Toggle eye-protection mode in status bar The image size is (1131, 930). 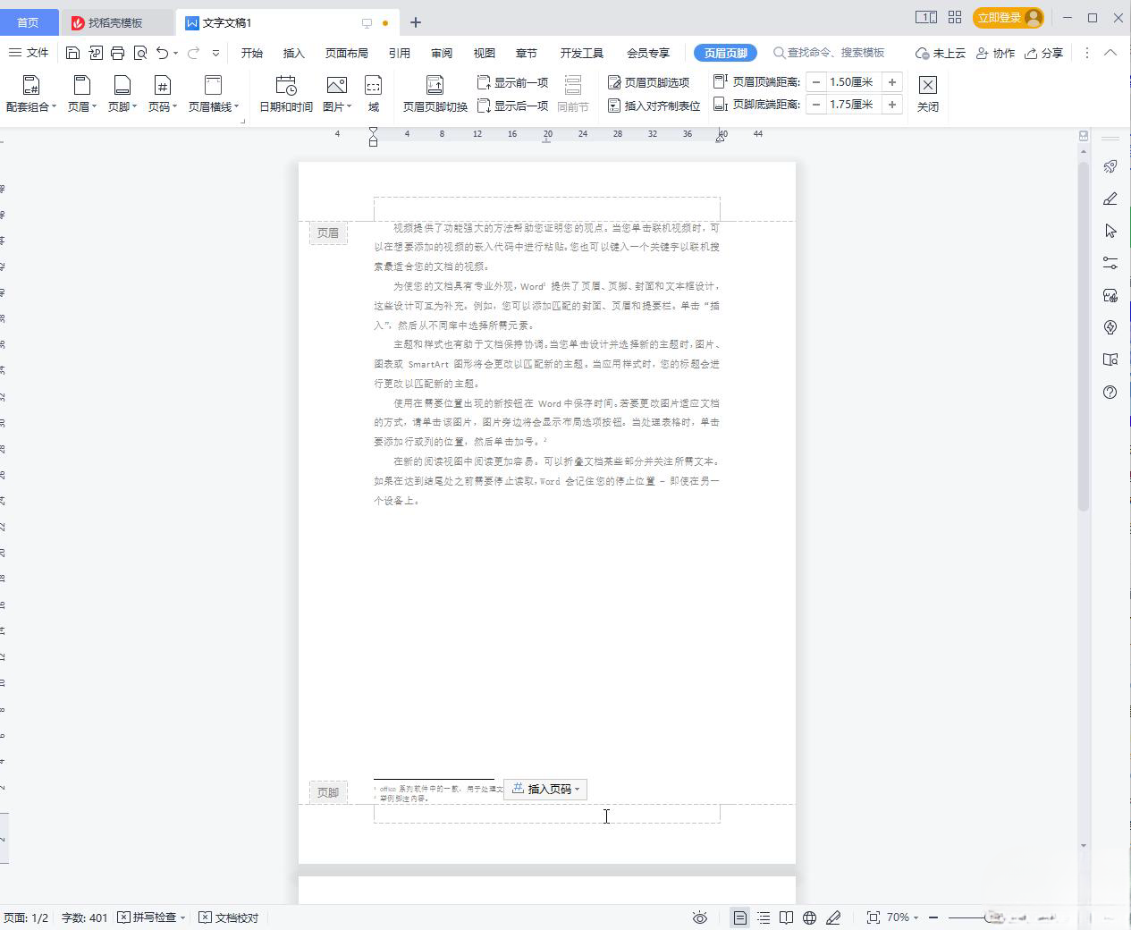tap(699, 917)
